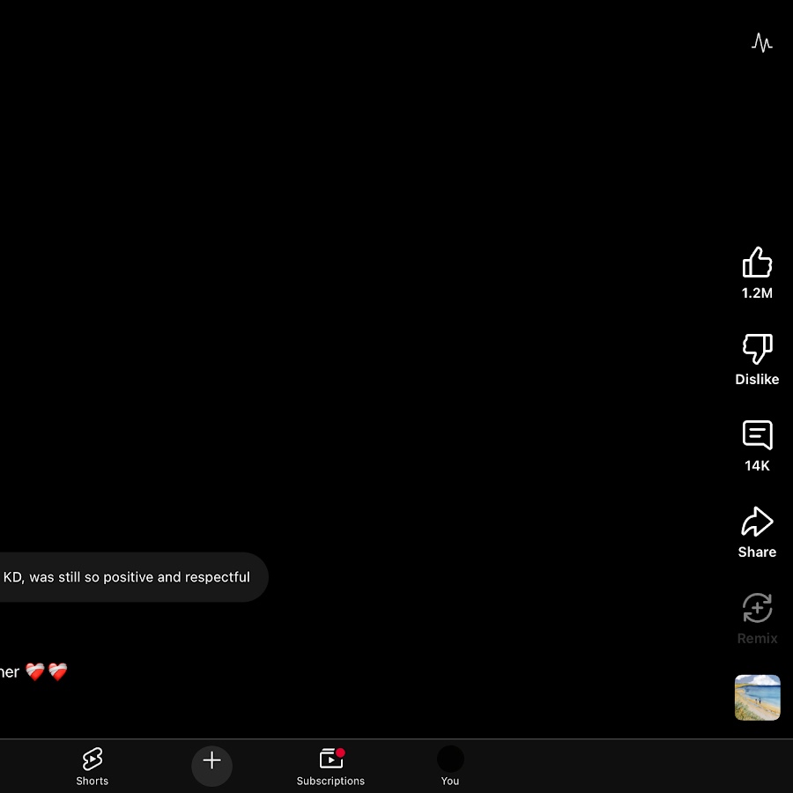Viewport: 793px width, 793px height.
Task: Click the beach sound thumbnail
Action: (757, 698)
